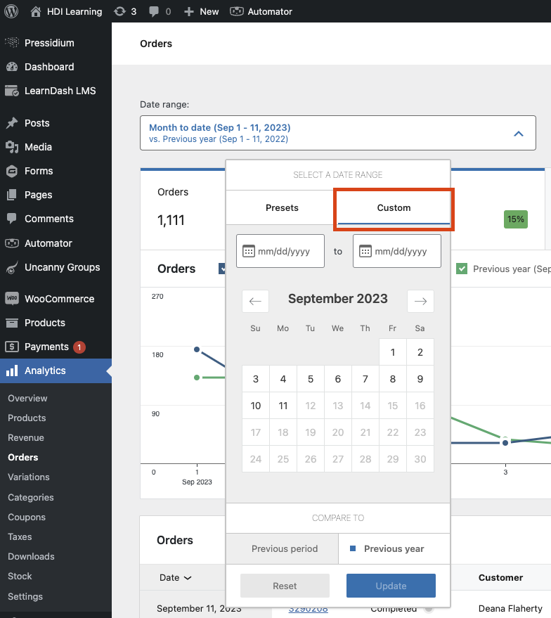Open the Revenue analytics submenu item

26,437
